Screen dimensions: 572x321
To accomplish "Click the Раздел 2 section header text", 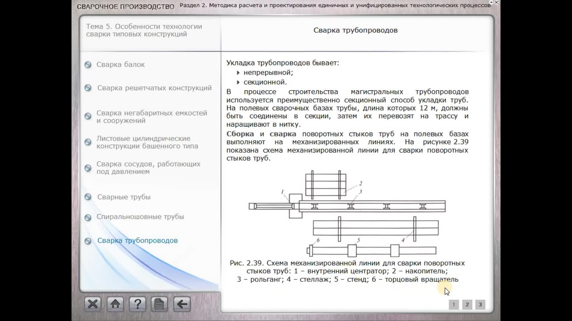I will click(335, 5).
